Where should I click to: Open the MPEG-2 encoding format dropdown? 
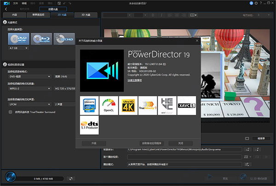30,89
